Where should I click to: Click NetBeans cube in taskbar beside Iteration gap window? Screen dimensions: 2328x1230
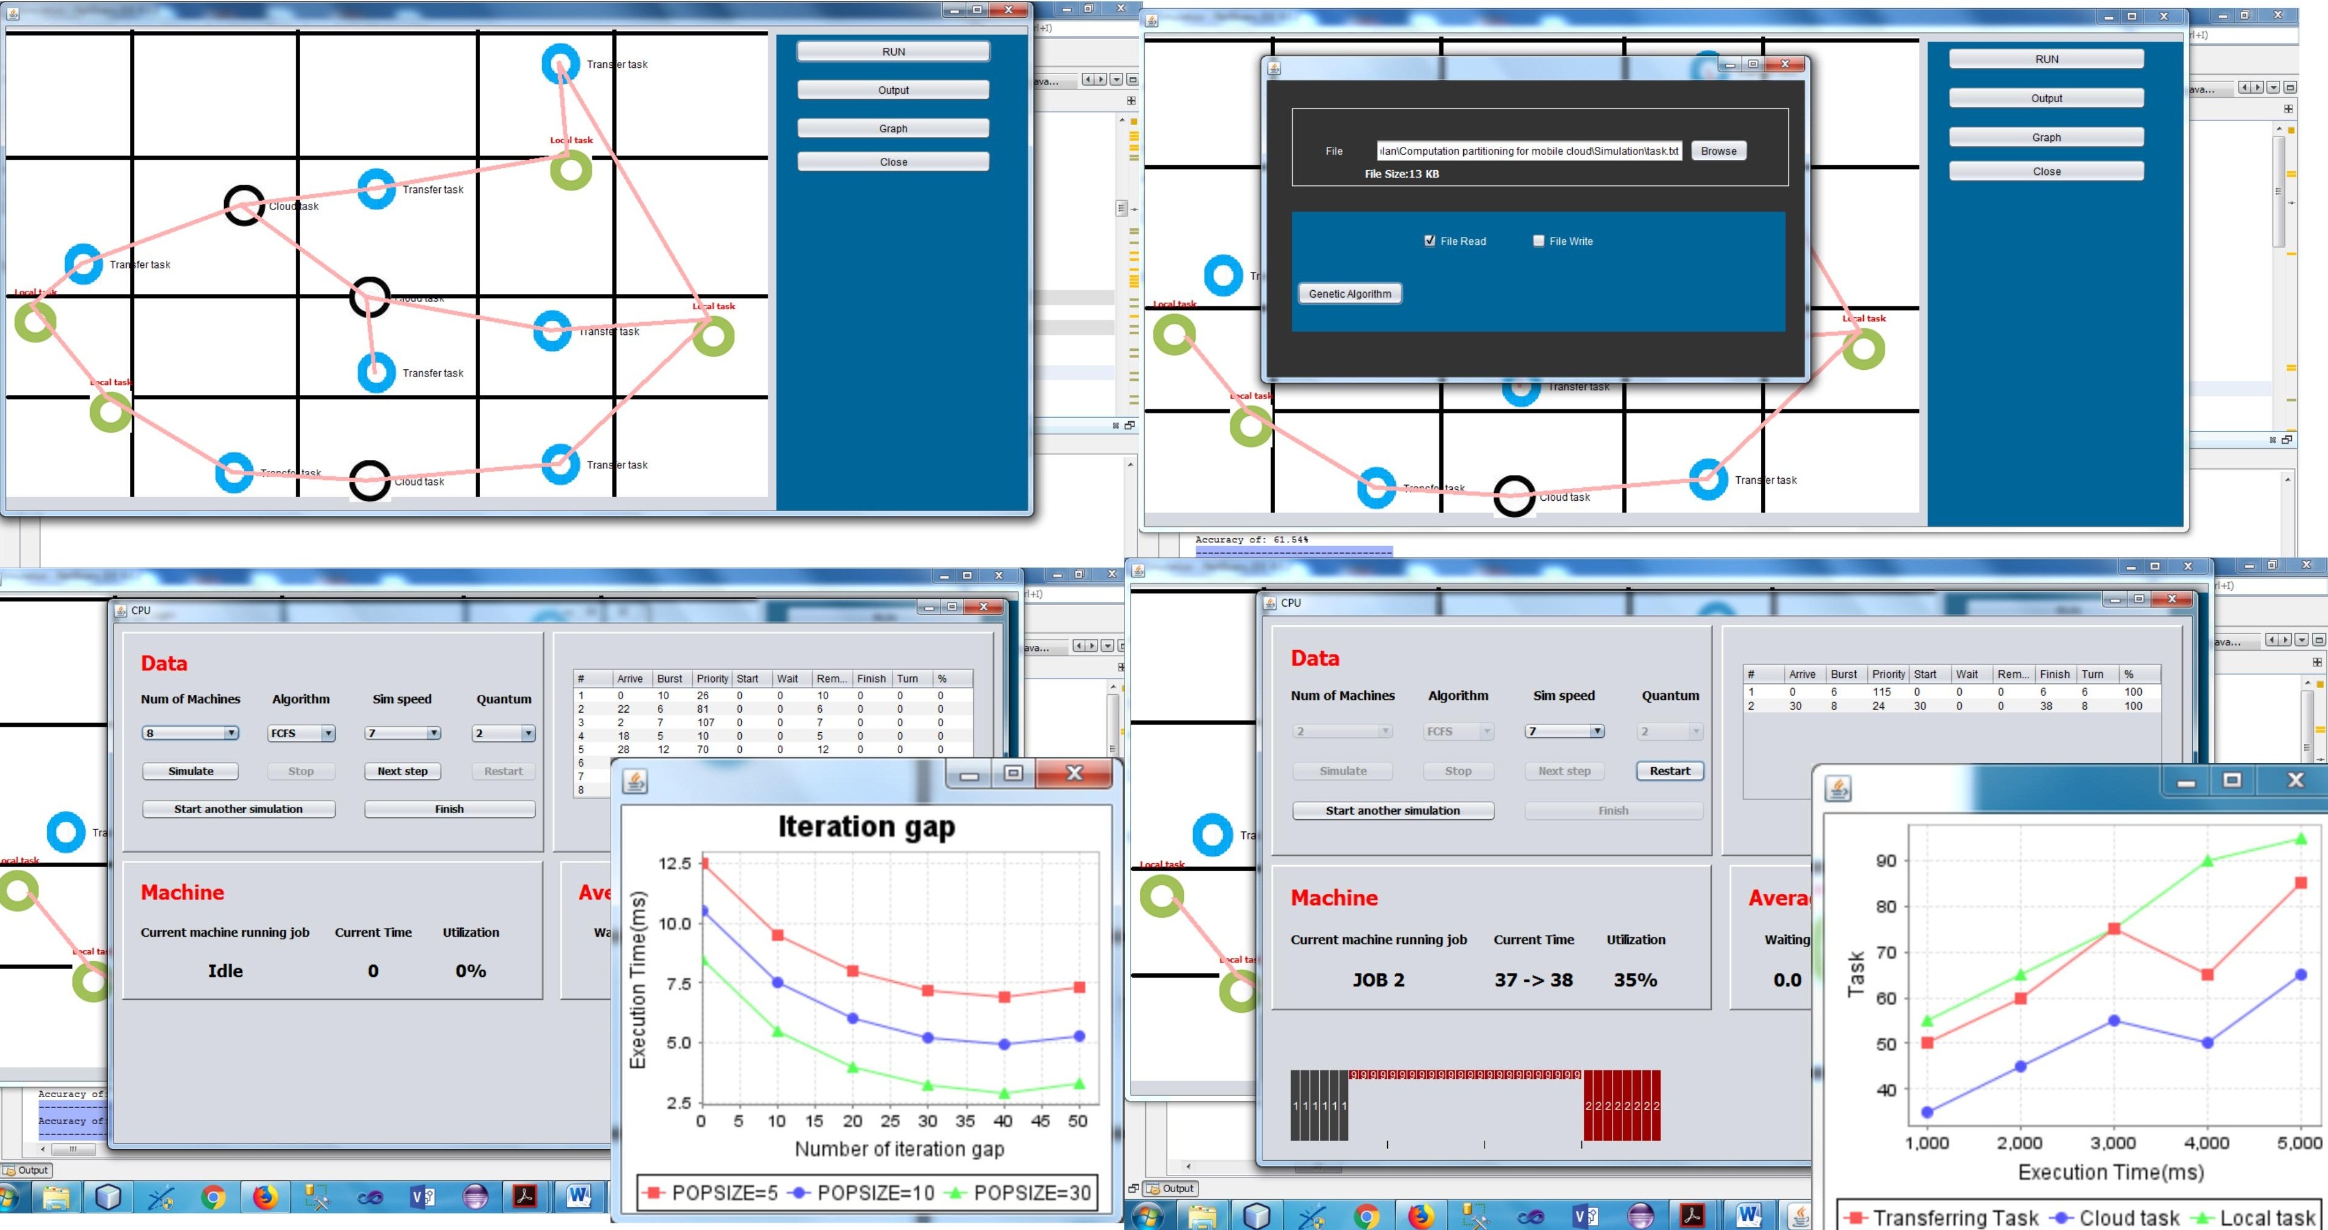point(108,1196)
